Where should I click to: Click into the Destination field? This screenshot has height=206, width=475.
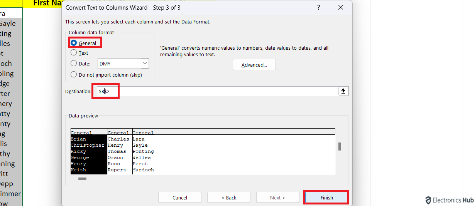pos(216,91)
